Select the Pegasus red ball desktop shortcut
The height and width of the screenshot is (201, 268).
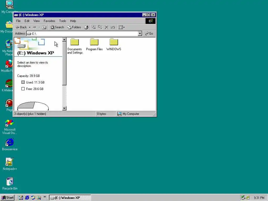point(9,105)
